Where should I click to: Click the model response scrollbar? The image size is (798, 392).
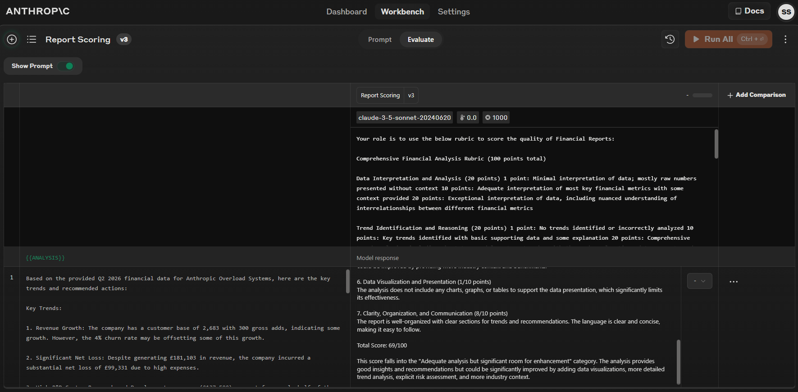tap(678, 361)
